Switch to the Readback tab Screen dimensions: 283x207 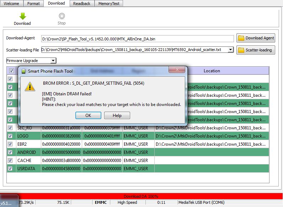pyautogui.click(x=82, y=4)
